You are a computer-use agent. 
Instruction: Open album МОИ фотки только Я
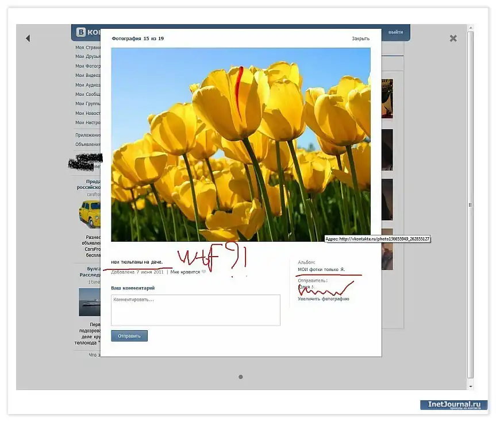321,269
